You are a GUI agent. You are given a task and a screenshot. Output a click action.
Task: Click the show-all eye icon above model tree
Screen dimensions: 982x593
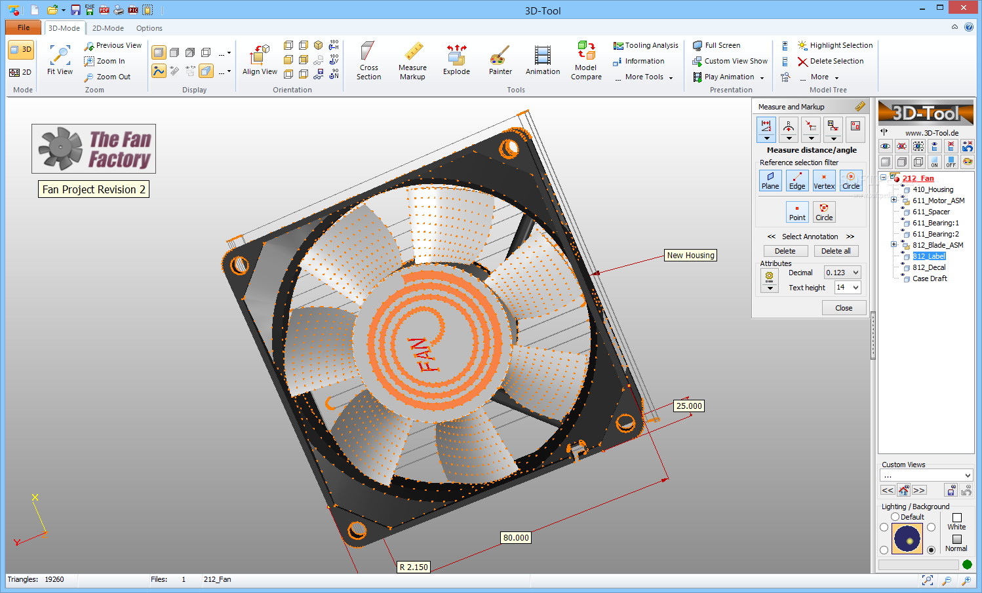tap(886, 146)
